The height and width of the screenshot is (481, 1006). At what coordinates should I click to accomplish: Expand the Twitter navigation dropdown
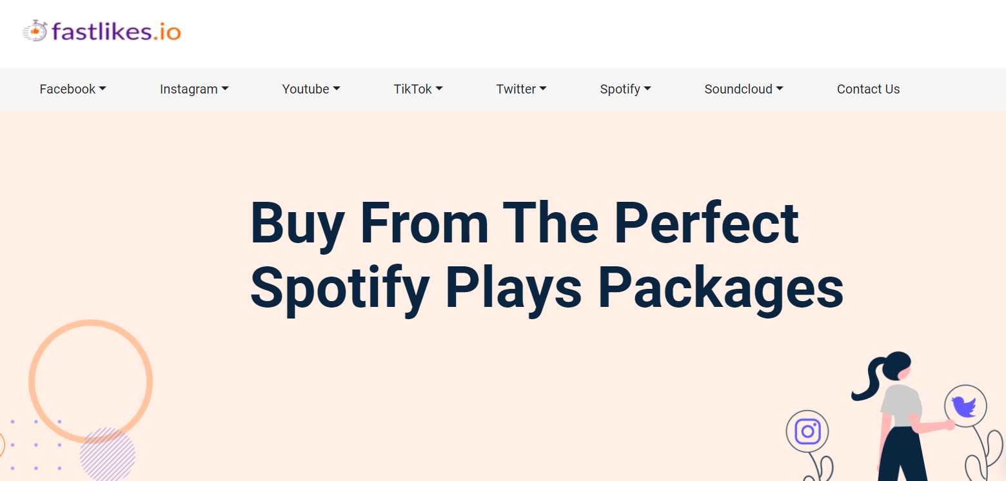coord(521,89)
